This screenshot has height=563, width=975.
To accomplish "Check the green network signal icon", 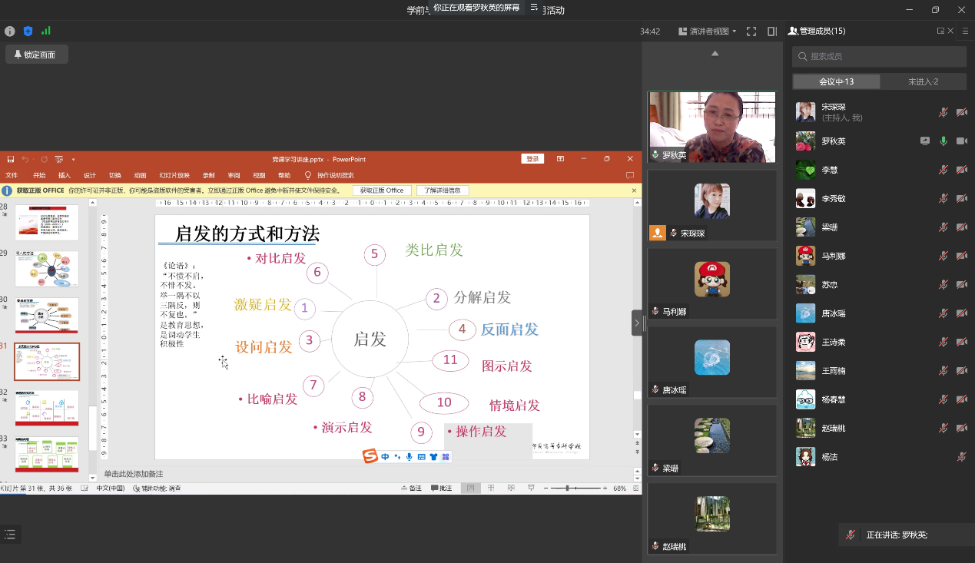I will [46, 31].
